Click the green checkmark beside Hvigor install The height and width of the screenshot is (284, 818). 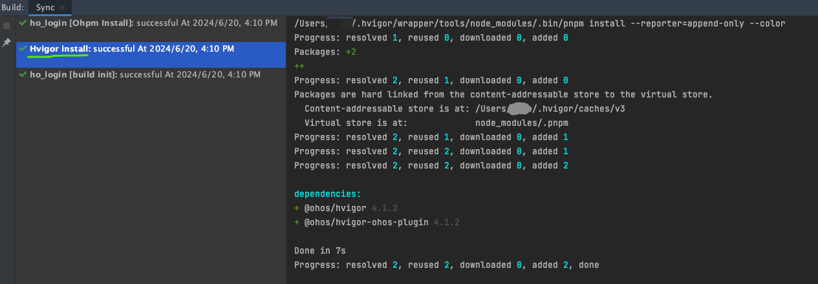pyautogui.click(x=23, y=48)
